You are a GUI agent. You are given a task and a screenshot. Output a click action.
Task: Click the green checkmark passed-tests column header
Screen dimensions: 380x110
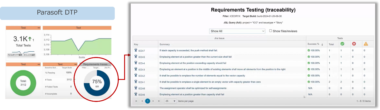342,44
